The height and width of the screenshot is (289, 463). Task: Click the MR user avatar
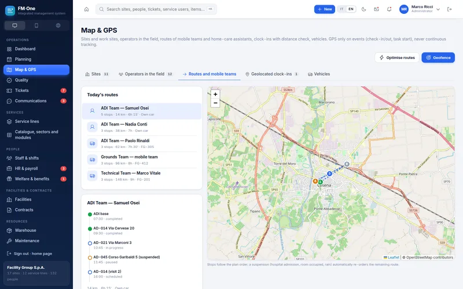pyautogui.click(x=404, y=9)
